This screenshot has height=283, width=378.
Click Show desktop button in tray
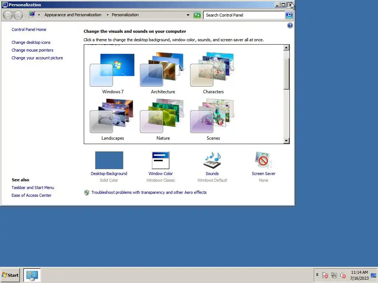(374, 275)
